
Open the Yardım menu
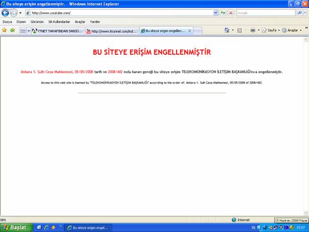(95, 22)
